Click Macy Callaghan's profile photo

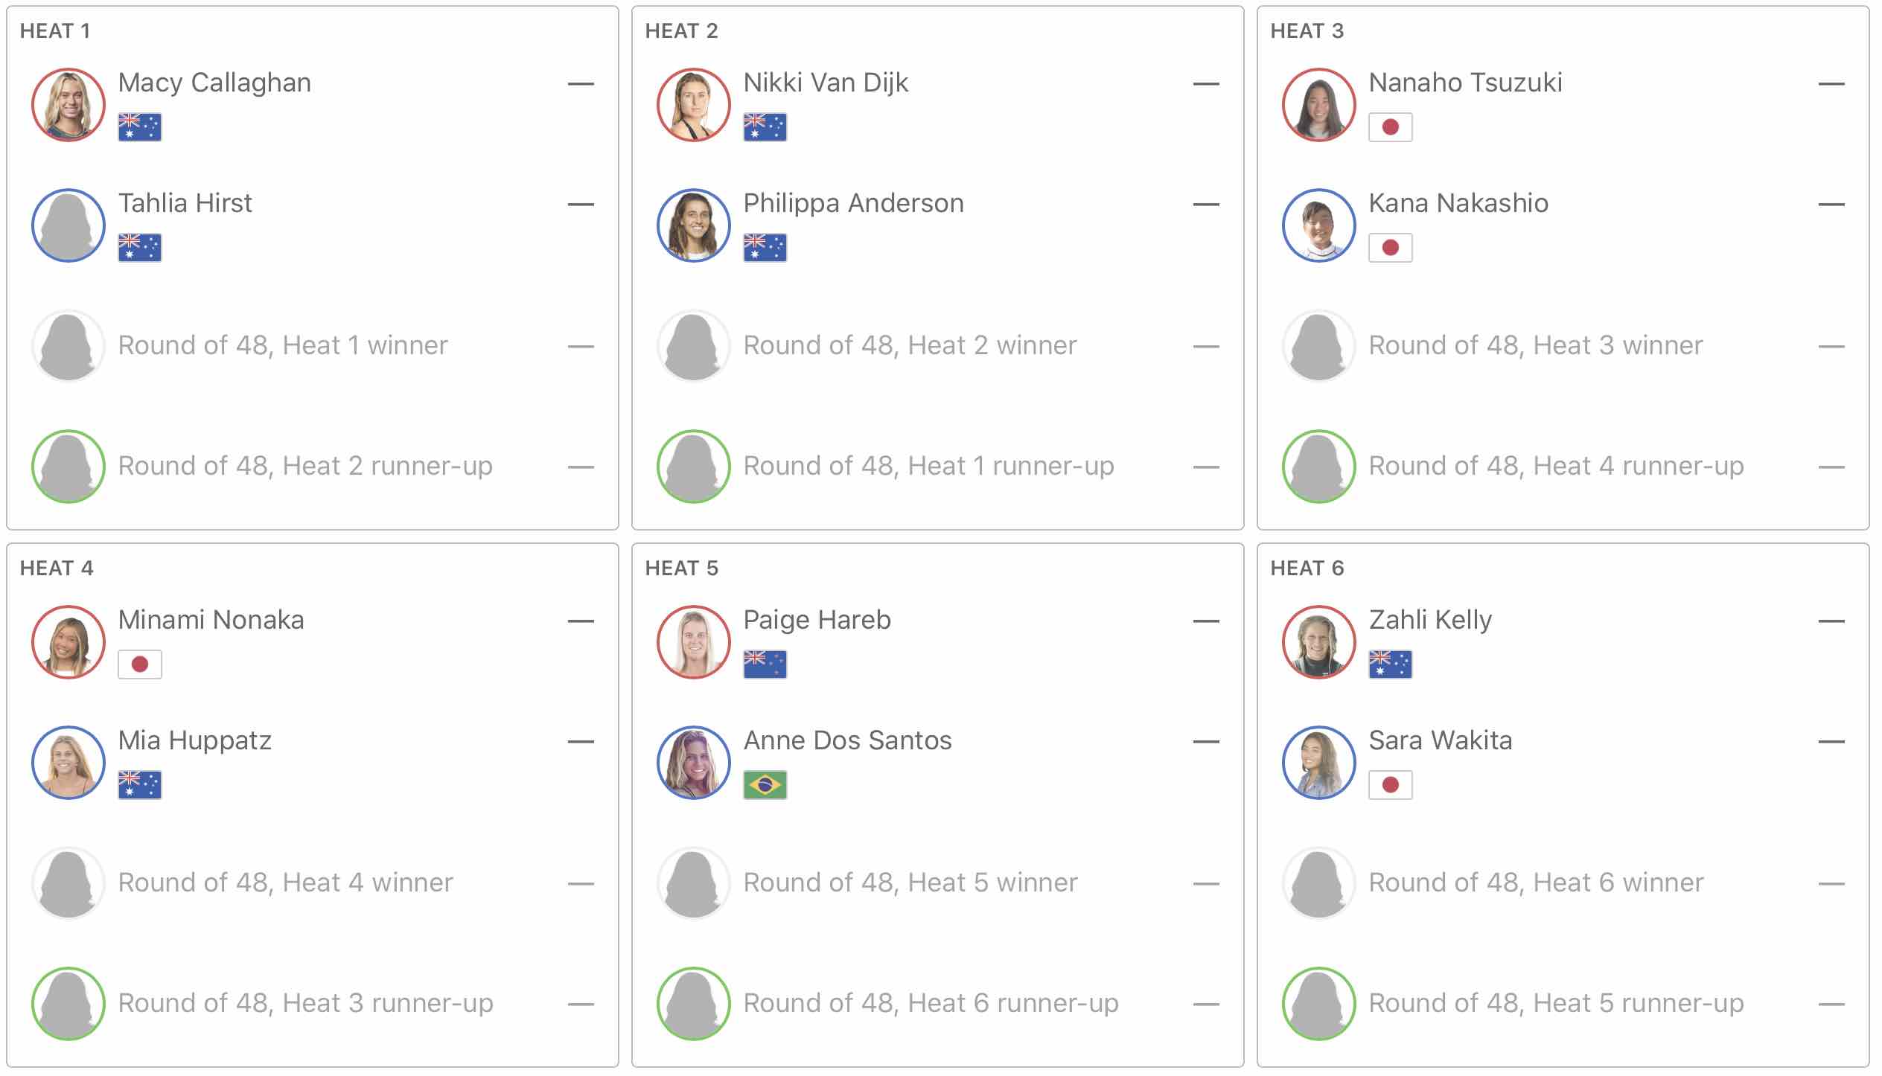68,105
